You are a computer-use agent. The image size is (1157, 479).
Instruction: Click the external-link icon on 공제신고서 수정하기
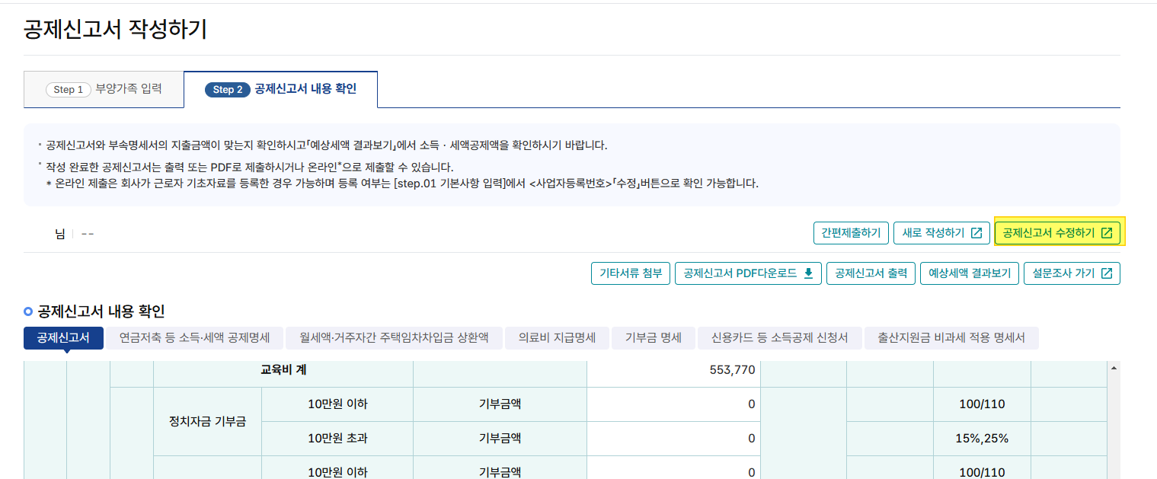[x=1107, y=233]
